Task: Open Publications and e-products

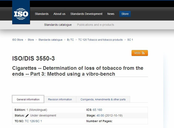Action: [x=96, y=25]
